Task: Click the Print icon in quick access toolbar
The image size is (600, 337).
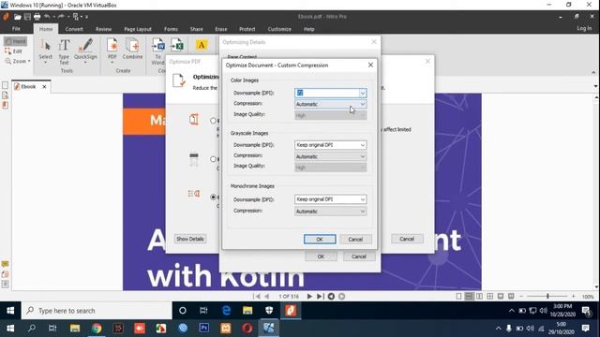Action: click(37, 17)
